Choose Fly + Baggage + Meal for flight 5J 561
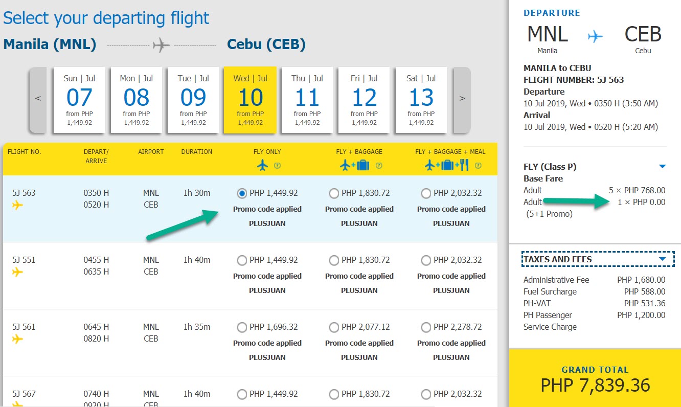The image size is (681, 407). coord(426,327)
